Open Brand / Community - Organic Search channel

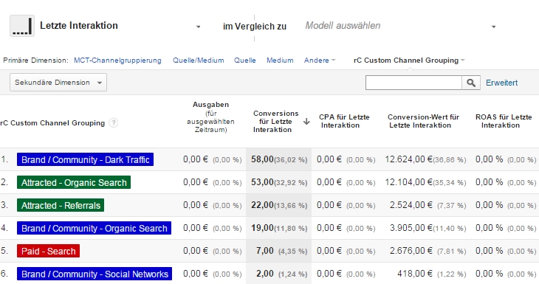[95, 229]
